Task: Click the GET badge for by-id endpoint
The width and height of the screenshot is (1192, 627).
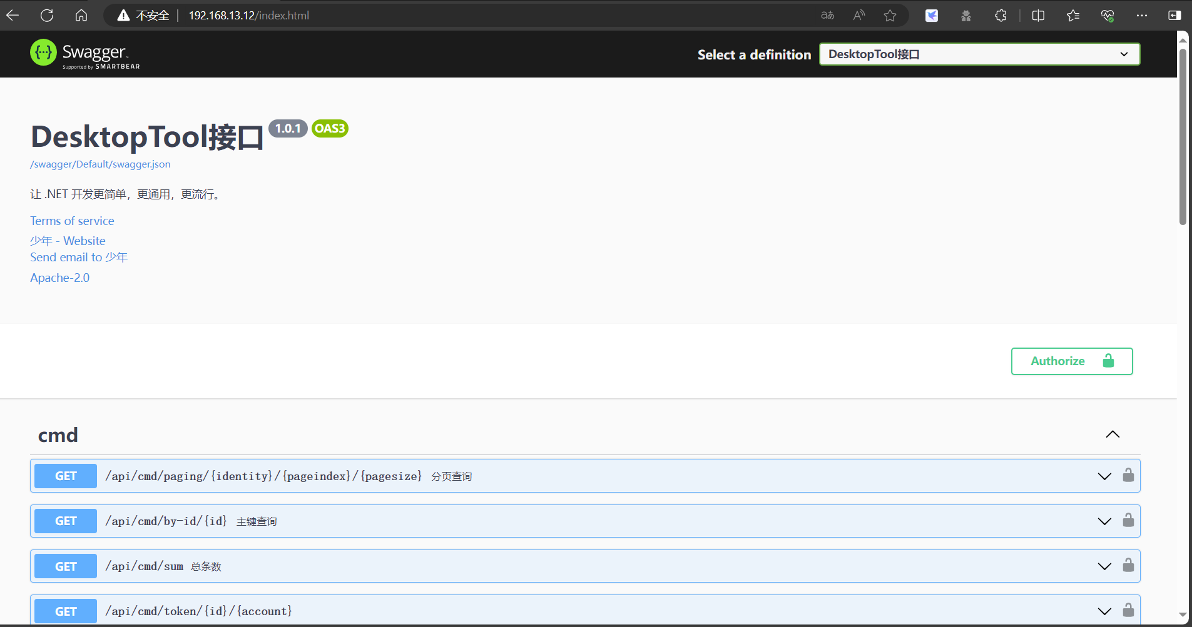Action: [x=66, y=521]
